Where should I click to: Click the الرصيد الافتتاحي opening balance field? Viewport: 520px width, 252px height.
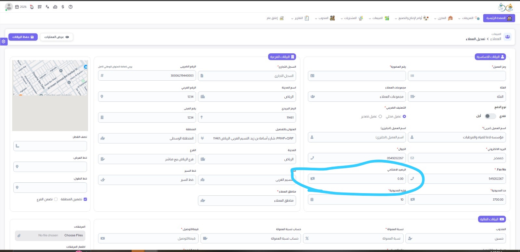pyautogui.click(x=357, y=179)
